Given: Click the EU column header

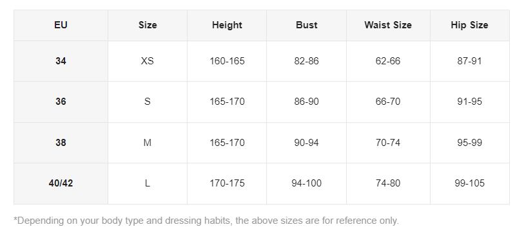Looking at the screenshot, I should 61,25.
